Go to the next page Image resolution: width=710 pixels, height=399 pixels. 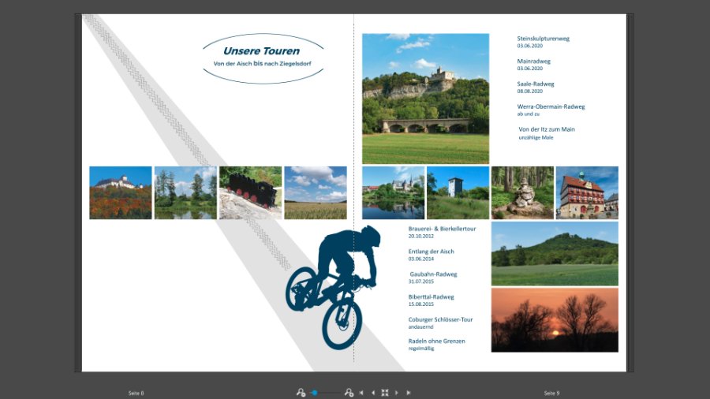pyautogui.click(x=397, y=393)
